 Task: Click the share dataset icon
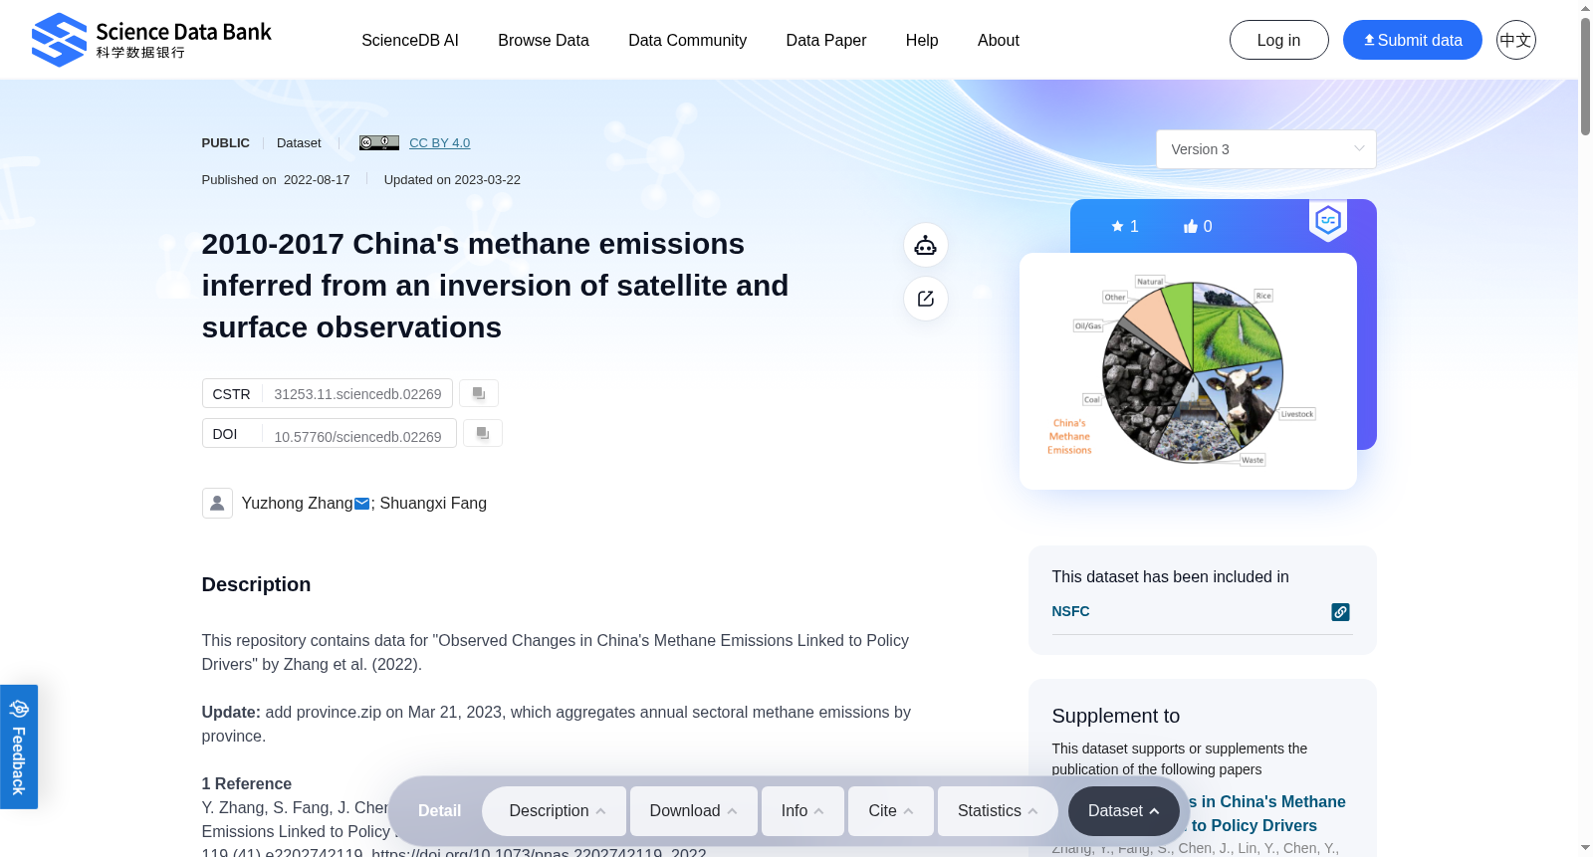[926, 299]
